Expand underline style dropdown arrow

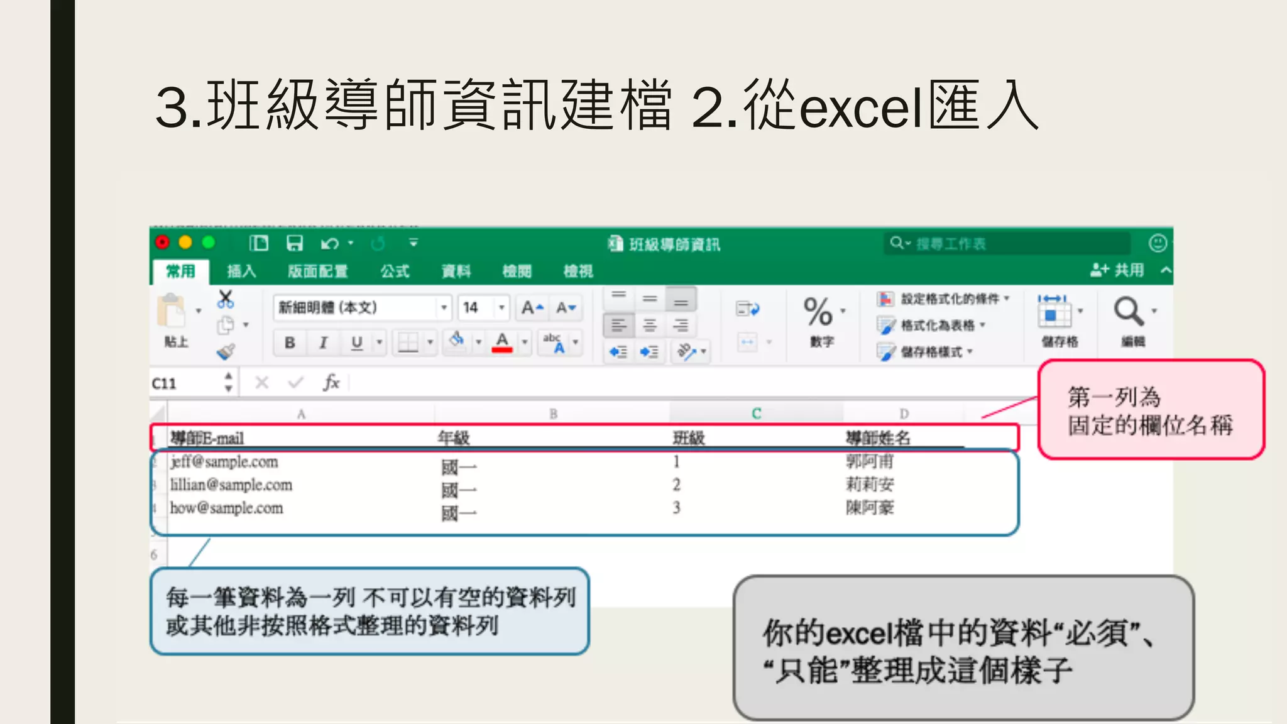coord(379,343)
